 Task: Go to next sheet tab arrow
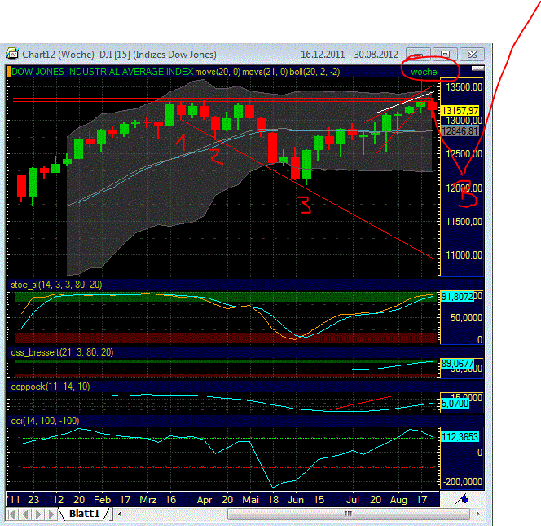click(38, 515)
